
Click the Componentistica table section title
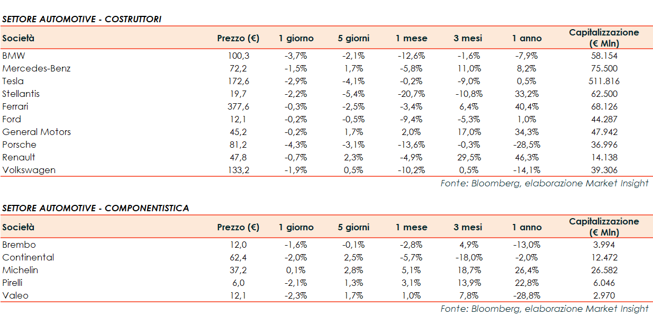[96, 208]
